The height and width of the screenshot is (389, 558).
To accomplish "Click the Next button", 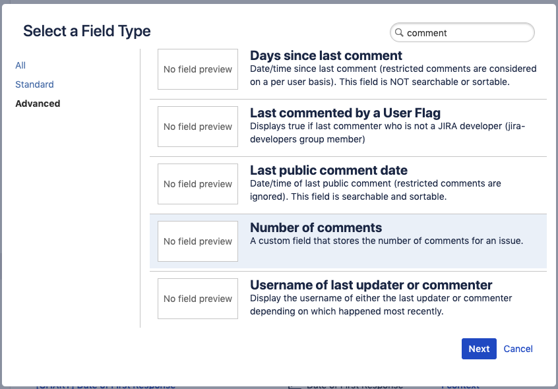I will pyautogui.click(x=479, y=348).
